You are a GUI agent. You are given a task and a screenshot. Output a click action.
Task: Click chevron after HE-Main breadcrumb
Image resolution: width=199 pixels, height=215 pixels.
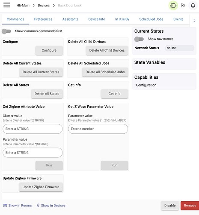(x=33, y=6)
